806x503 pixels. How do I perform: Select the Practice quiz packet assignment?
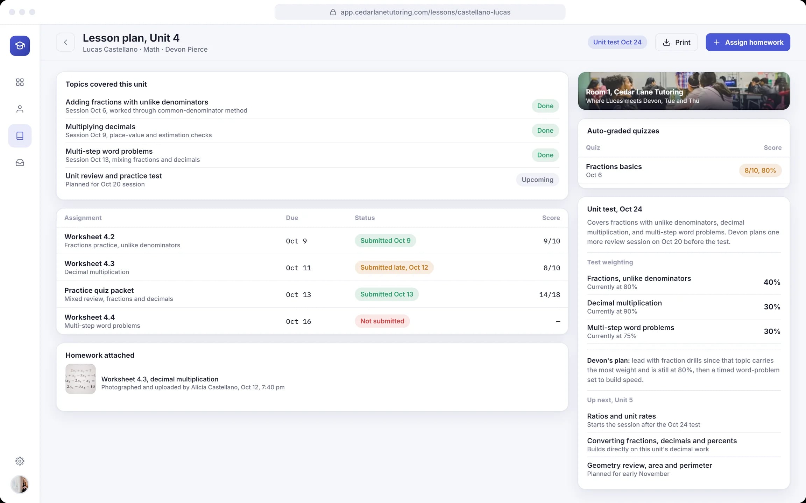point(312,294)
